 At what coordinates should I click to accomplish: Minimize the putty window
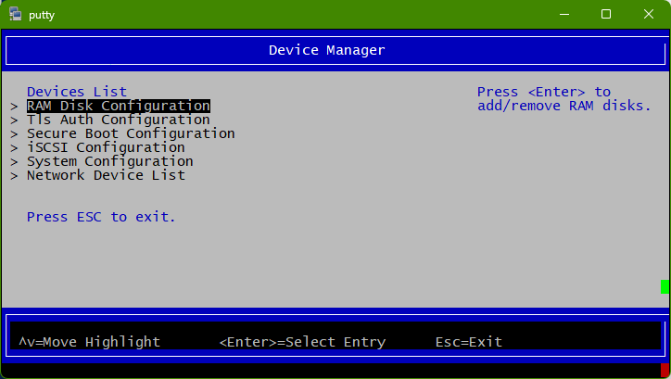[563, 14]
